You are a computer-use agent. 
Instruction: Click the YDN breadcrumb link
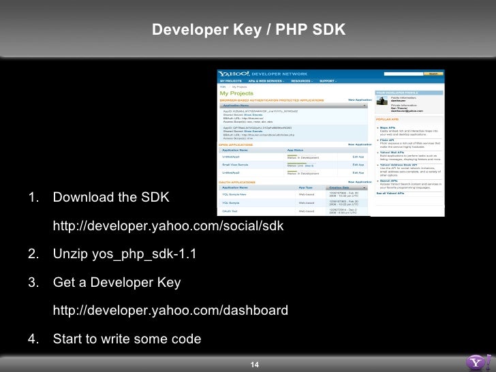point(223,87)
